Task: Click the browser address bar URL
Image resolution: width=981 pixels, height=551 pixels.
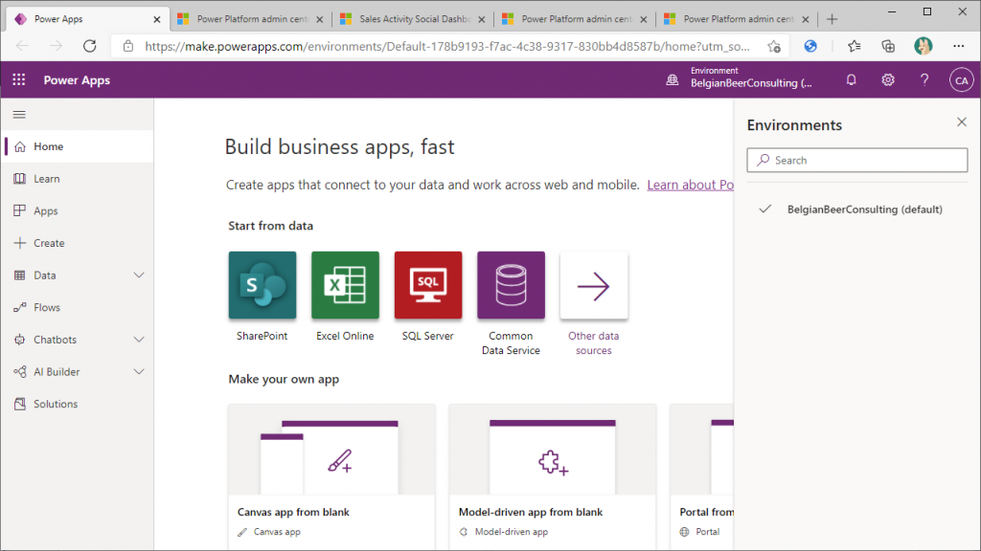Action: pos(446,46)
